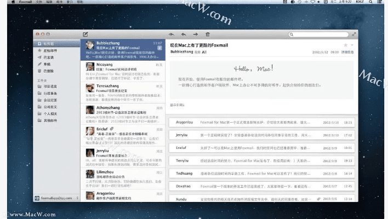This screenshot has height=219, width=388.
Task: Click the reply arrow icon
Action: coord(183,34)
